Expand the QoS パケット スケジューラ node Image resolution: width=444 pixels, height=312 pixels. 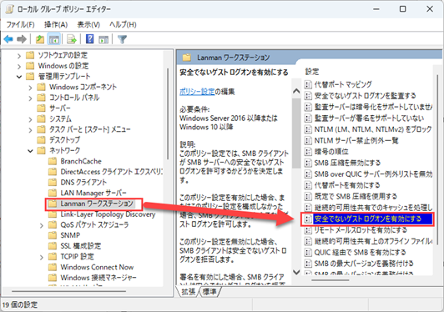pyautogui.click(x=42, y=225)
